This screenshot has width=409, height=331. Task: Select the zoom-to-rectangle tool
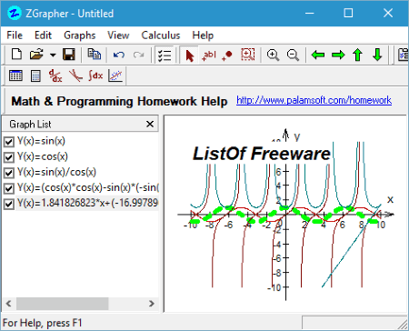point(247,55)
